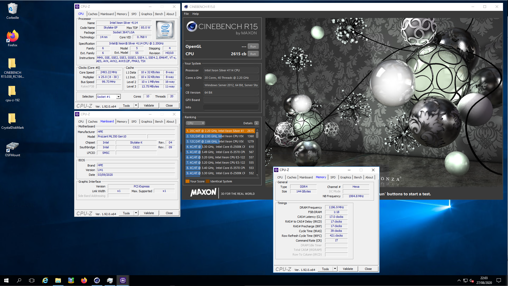Click the Intel Xeon logo in CPU-Z
This screenshot has width=508, height=286.
coord(165,30)
